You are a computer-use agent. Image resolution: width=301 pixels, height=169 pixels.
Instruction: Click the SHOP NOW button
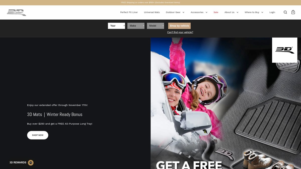tap(38, 135)
